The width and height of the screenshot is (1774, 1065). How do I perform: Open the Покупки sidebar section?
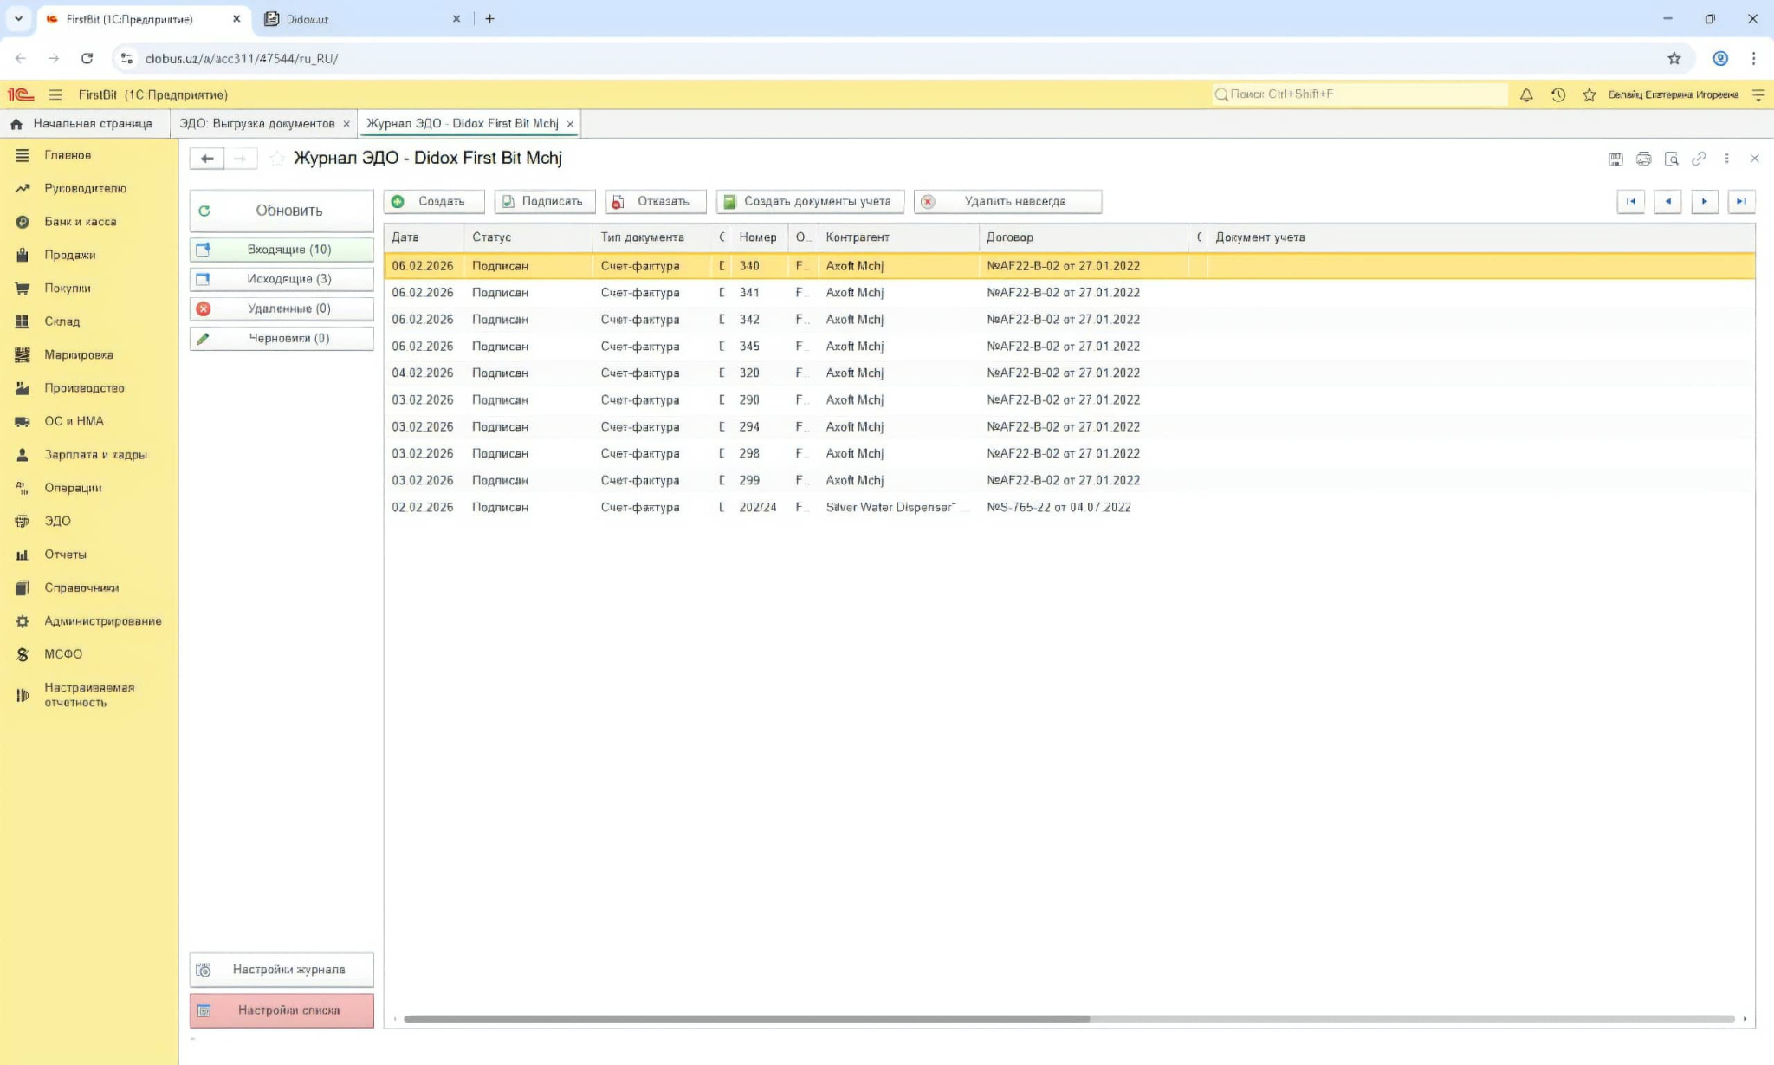point(68,289)
